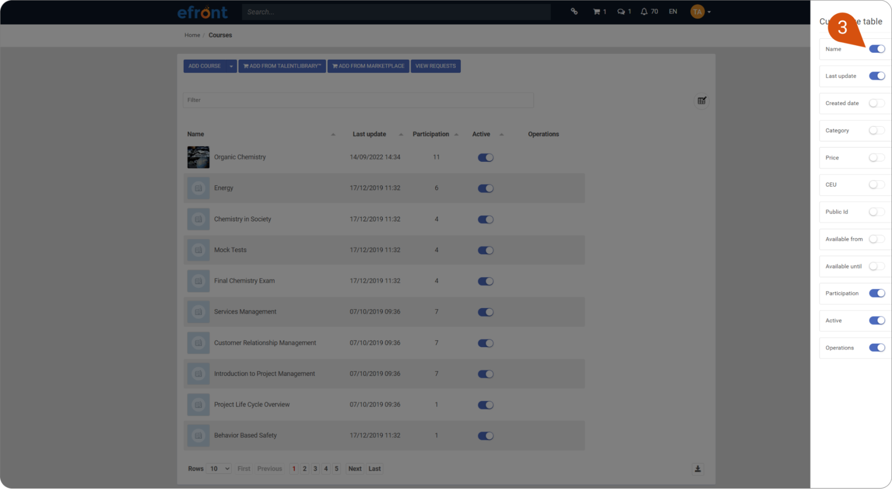Click Final Chemistry Exam course icon
This screenshot has height=489, width=892.
pos(198,281)
